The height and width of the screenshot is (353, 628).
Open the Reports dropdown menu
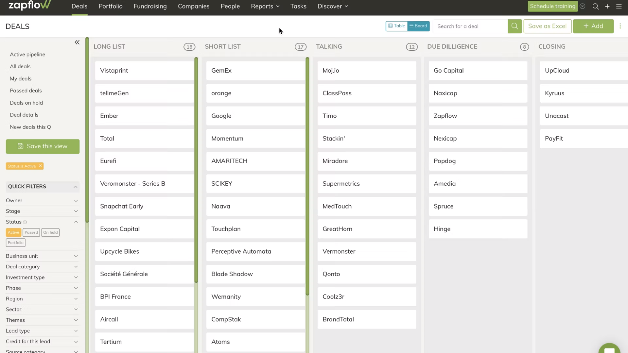[x=265, y=6]
